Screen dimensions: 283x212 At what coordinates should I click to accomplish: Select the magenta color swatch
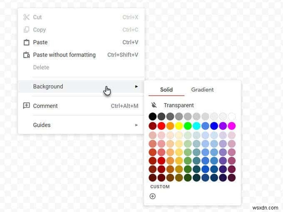[232, 126]
